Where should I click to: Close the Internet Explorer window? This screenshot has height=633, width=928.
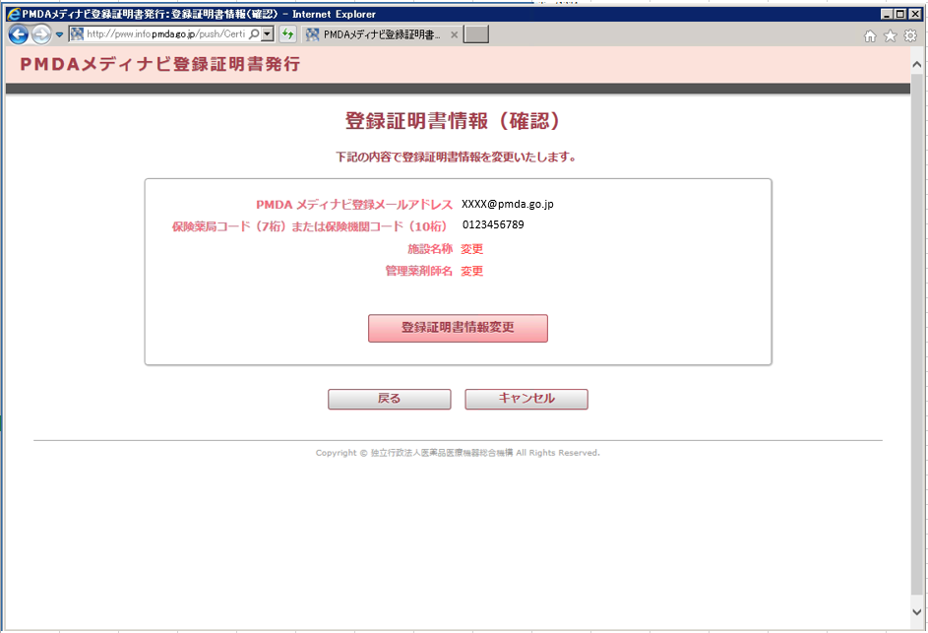[x=914, y=14]
